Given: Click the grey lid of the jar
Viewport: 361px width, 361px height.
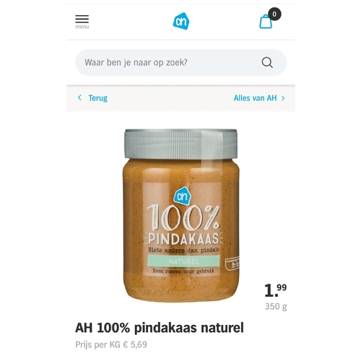Looking at the screenshot, I should click(181, 144).
